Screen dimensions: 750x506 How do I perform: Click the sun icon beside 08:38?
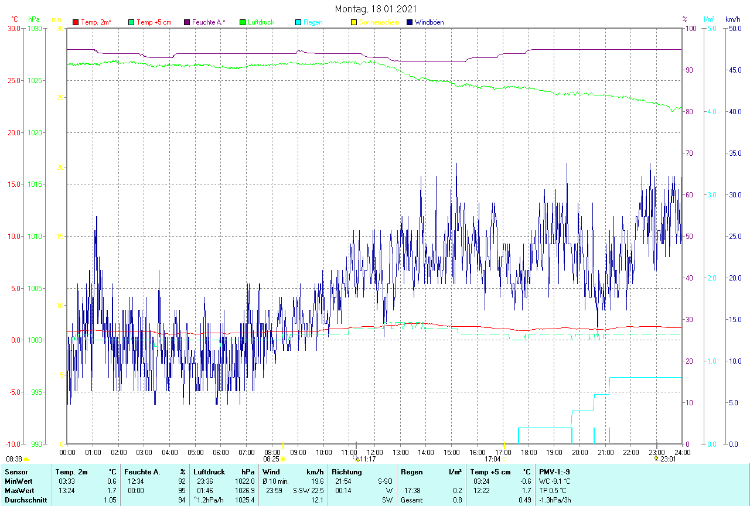click(26, 460)
